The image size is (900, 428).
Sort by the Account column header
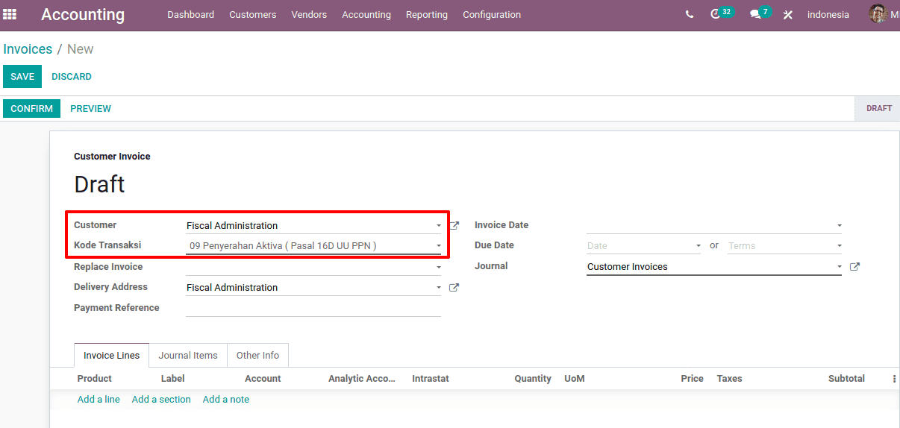tap(263, 379)
